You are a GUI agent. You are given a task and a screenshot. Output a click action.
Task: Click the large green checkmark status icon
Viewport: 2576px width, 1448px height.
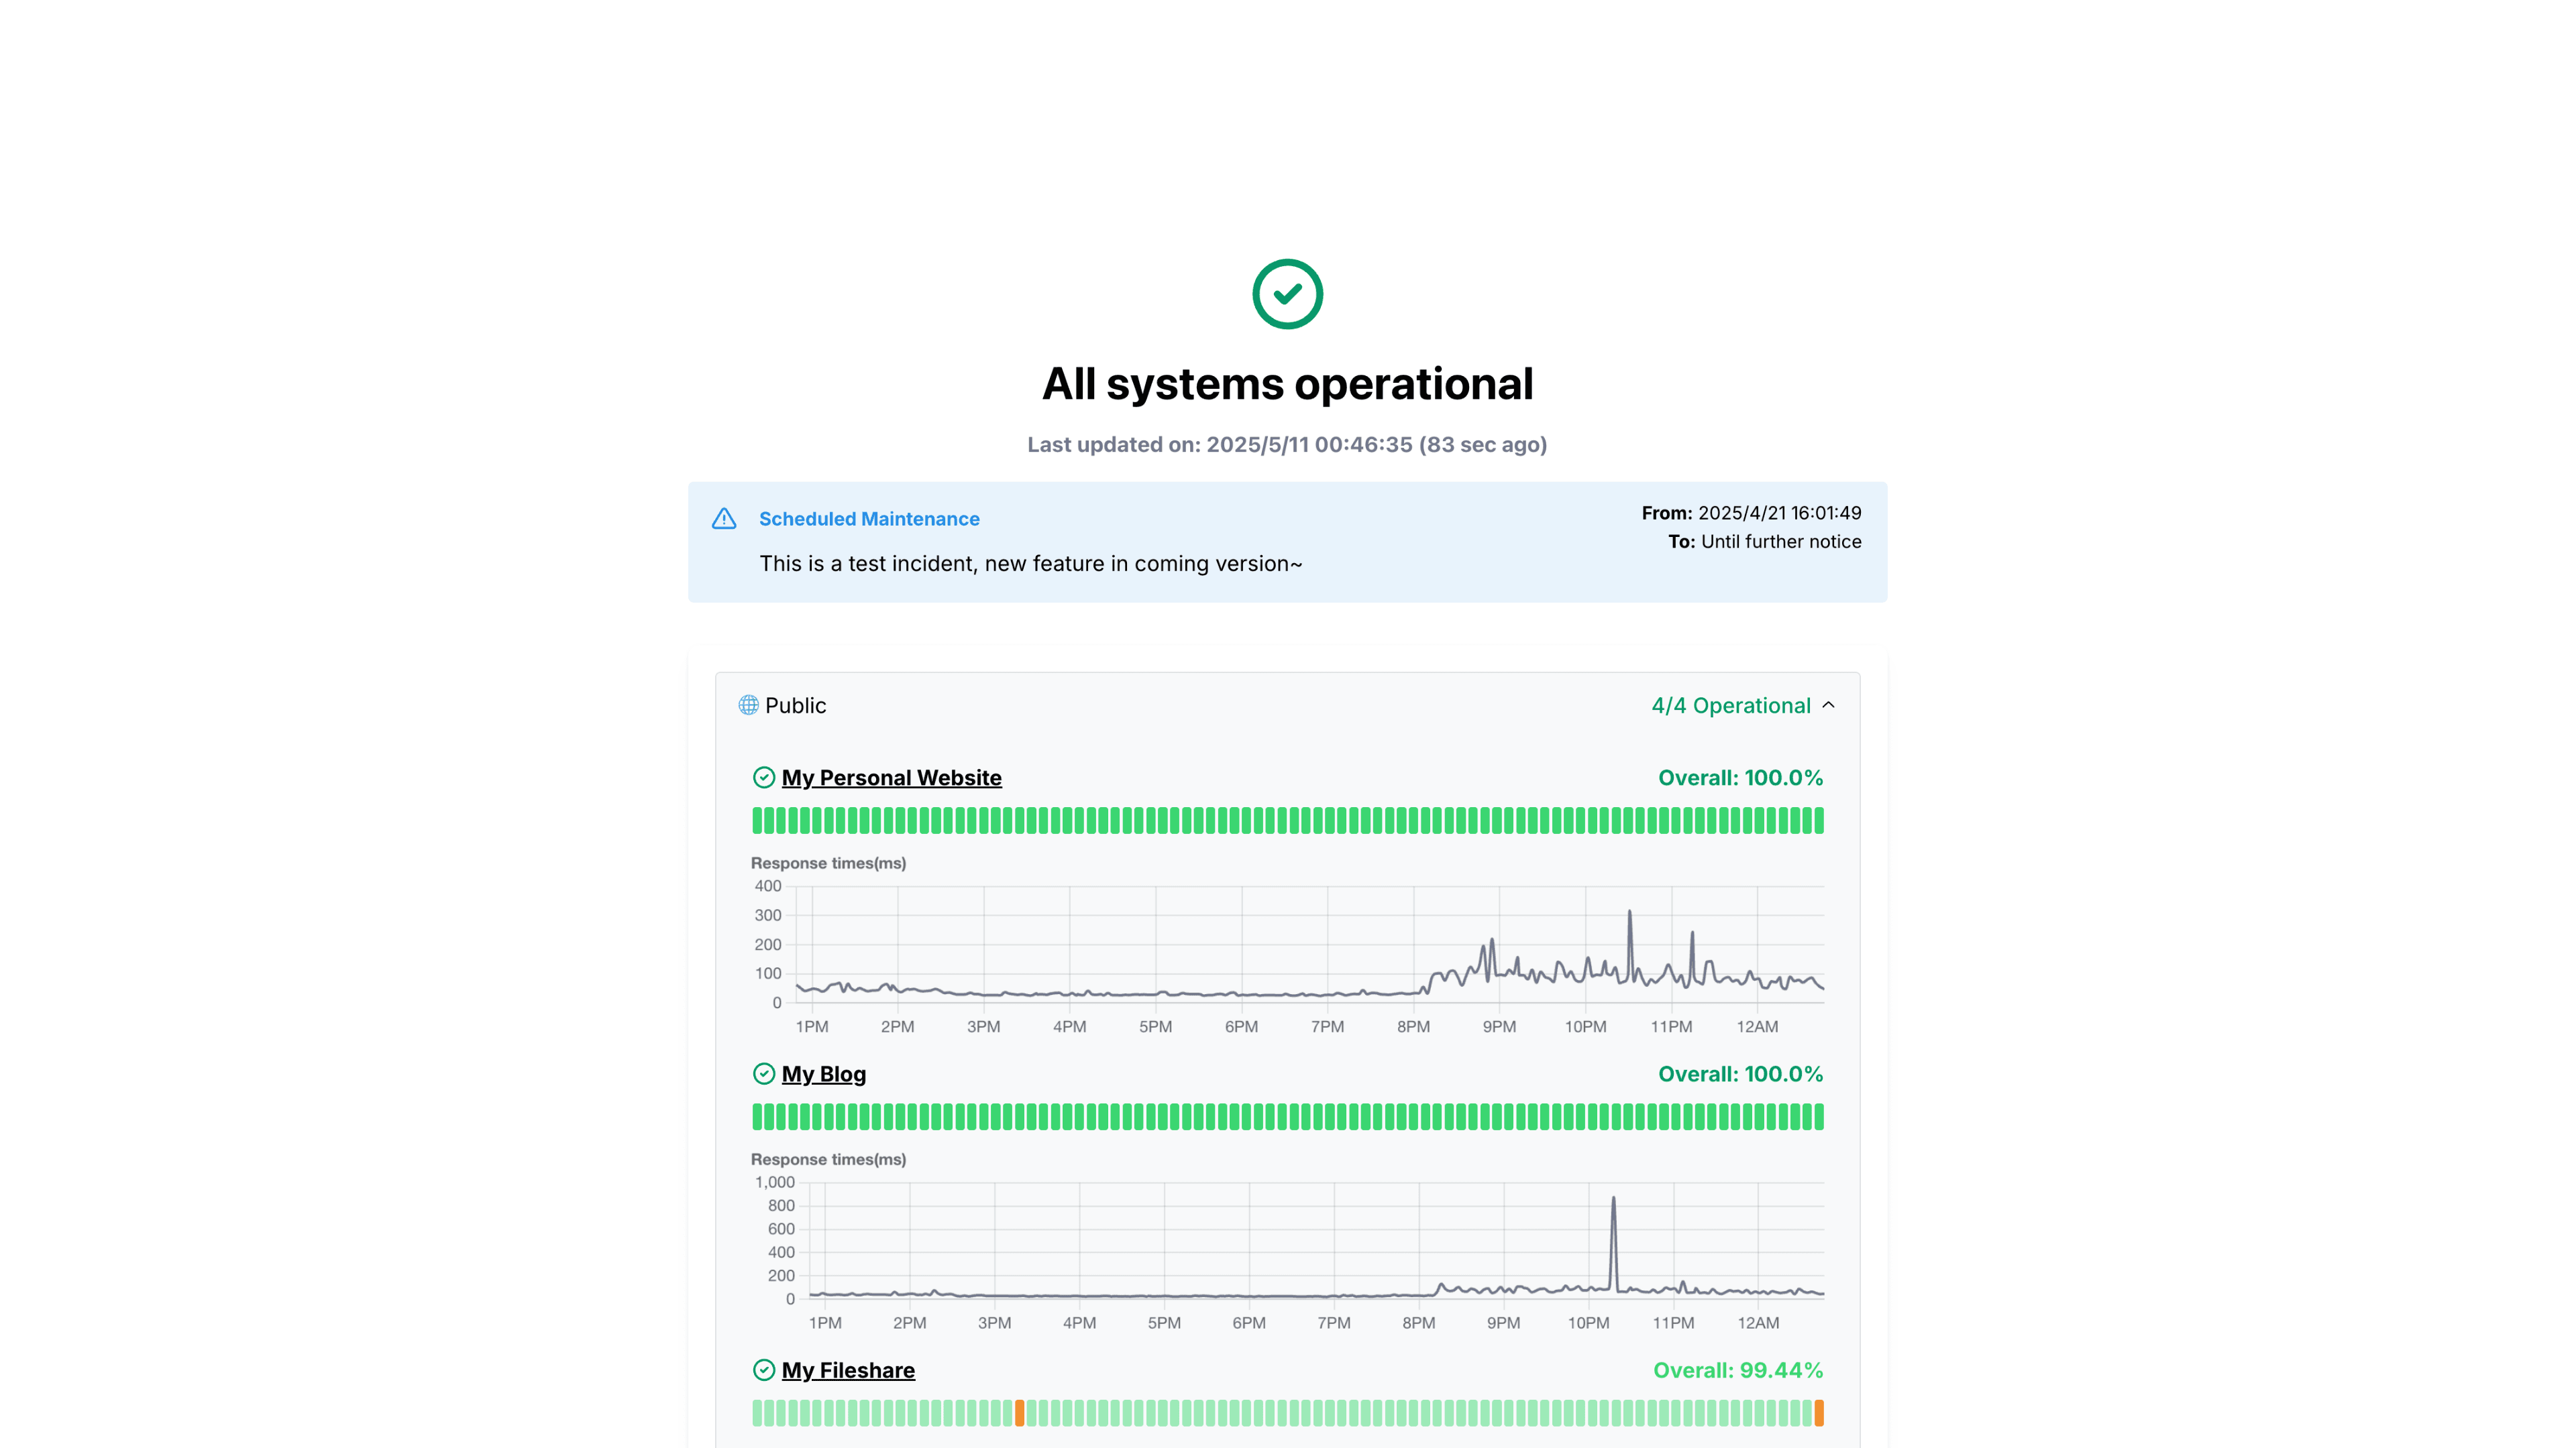point(1287,294)
